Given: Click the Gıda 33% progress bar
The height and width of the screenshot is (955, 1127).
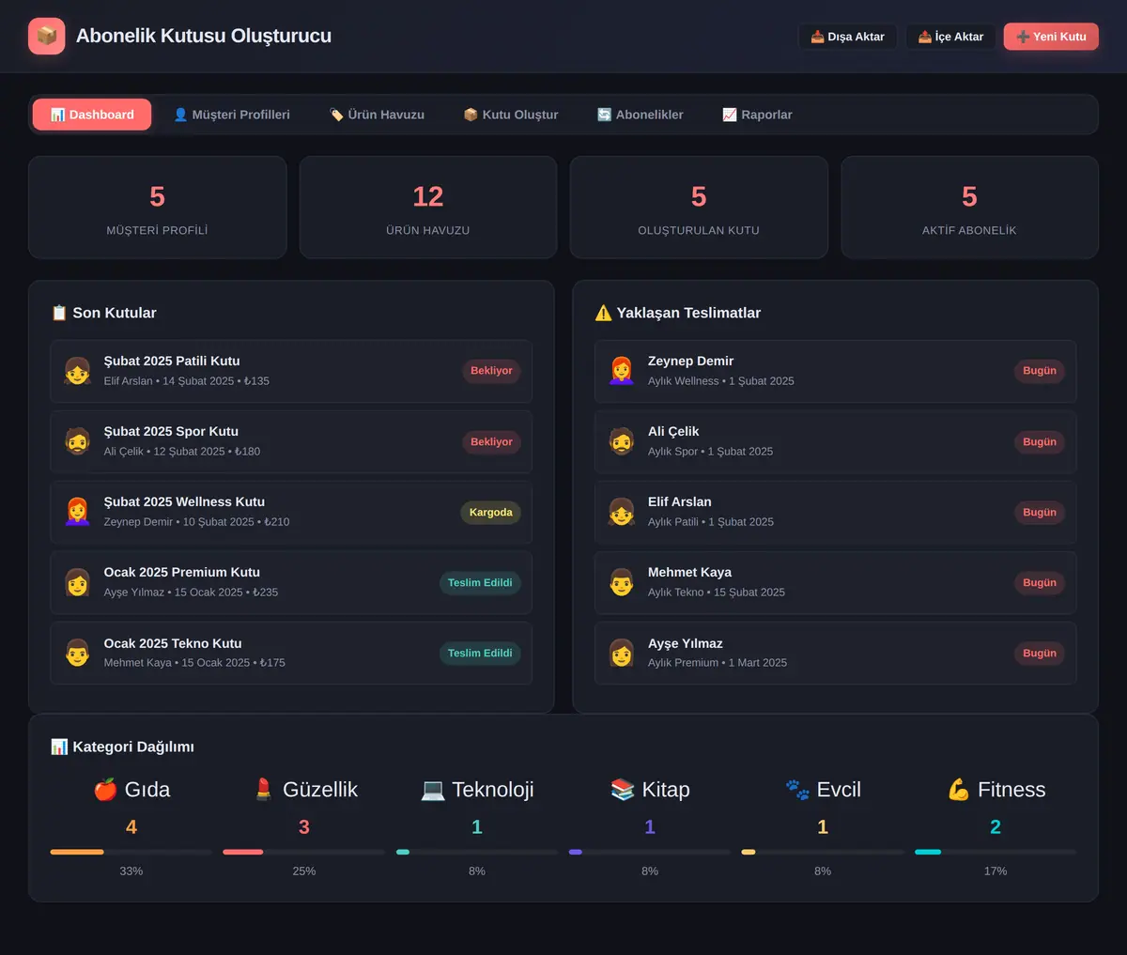Looking at the screenshot, I should tap(131, 852).
